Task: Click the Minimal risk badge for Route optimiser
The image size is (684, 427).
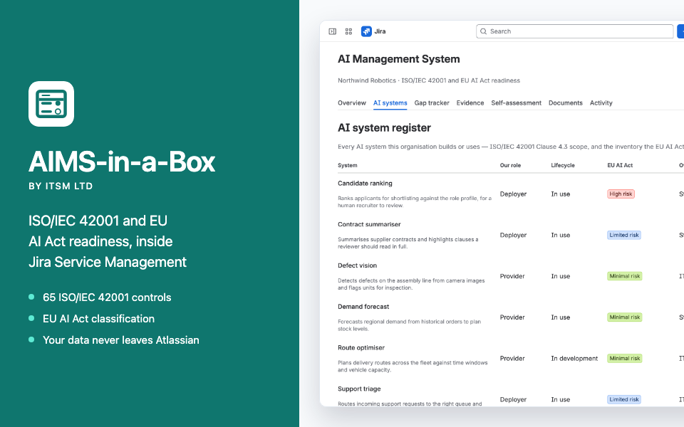Action: click(625, 359)
